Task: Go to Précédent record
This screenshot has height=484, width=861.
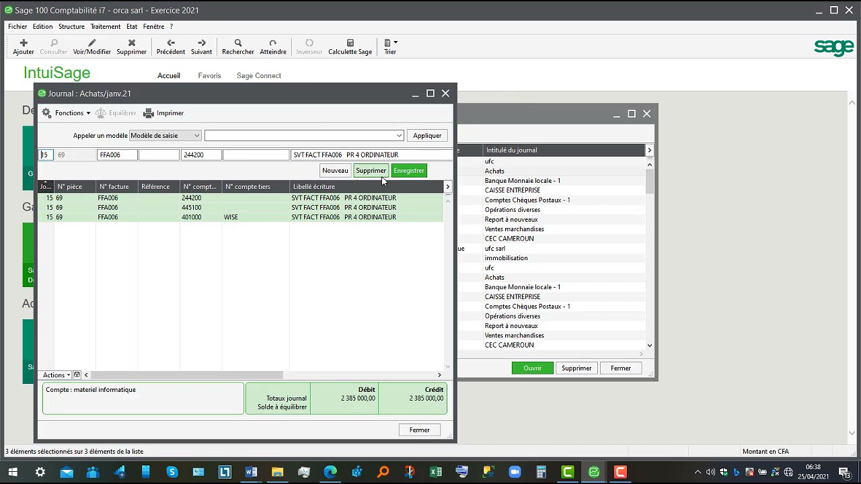Action: (x=170, y=46)
